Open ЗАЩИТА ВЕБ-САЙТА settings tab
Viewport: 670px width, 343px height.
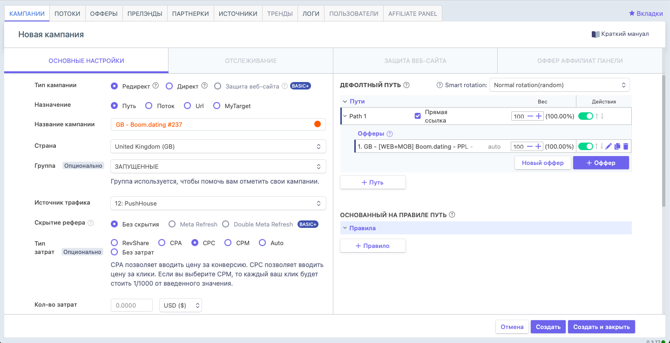click(x=415, y=61)
